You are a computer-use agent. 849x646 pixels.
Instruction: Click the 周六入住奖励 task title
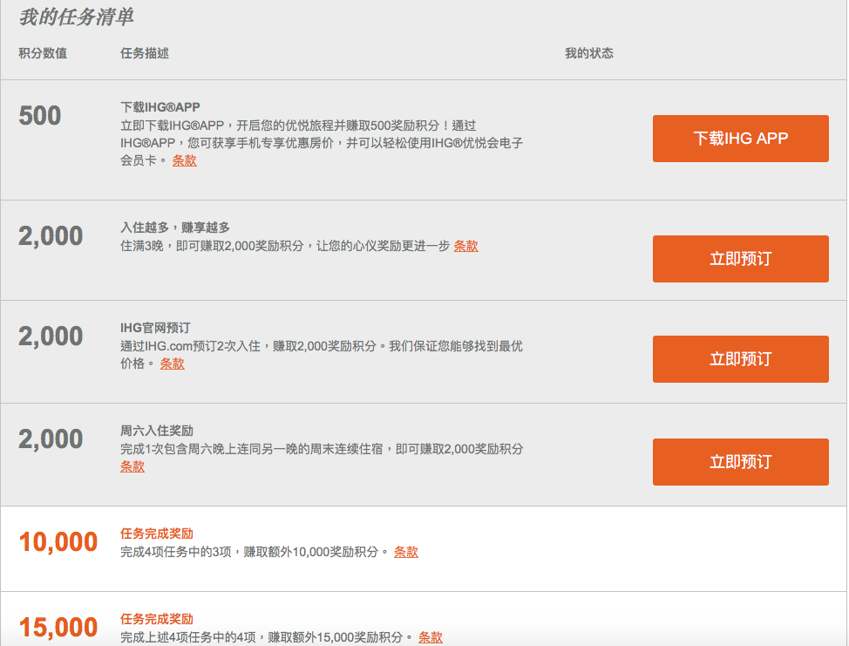pos(157,431)
